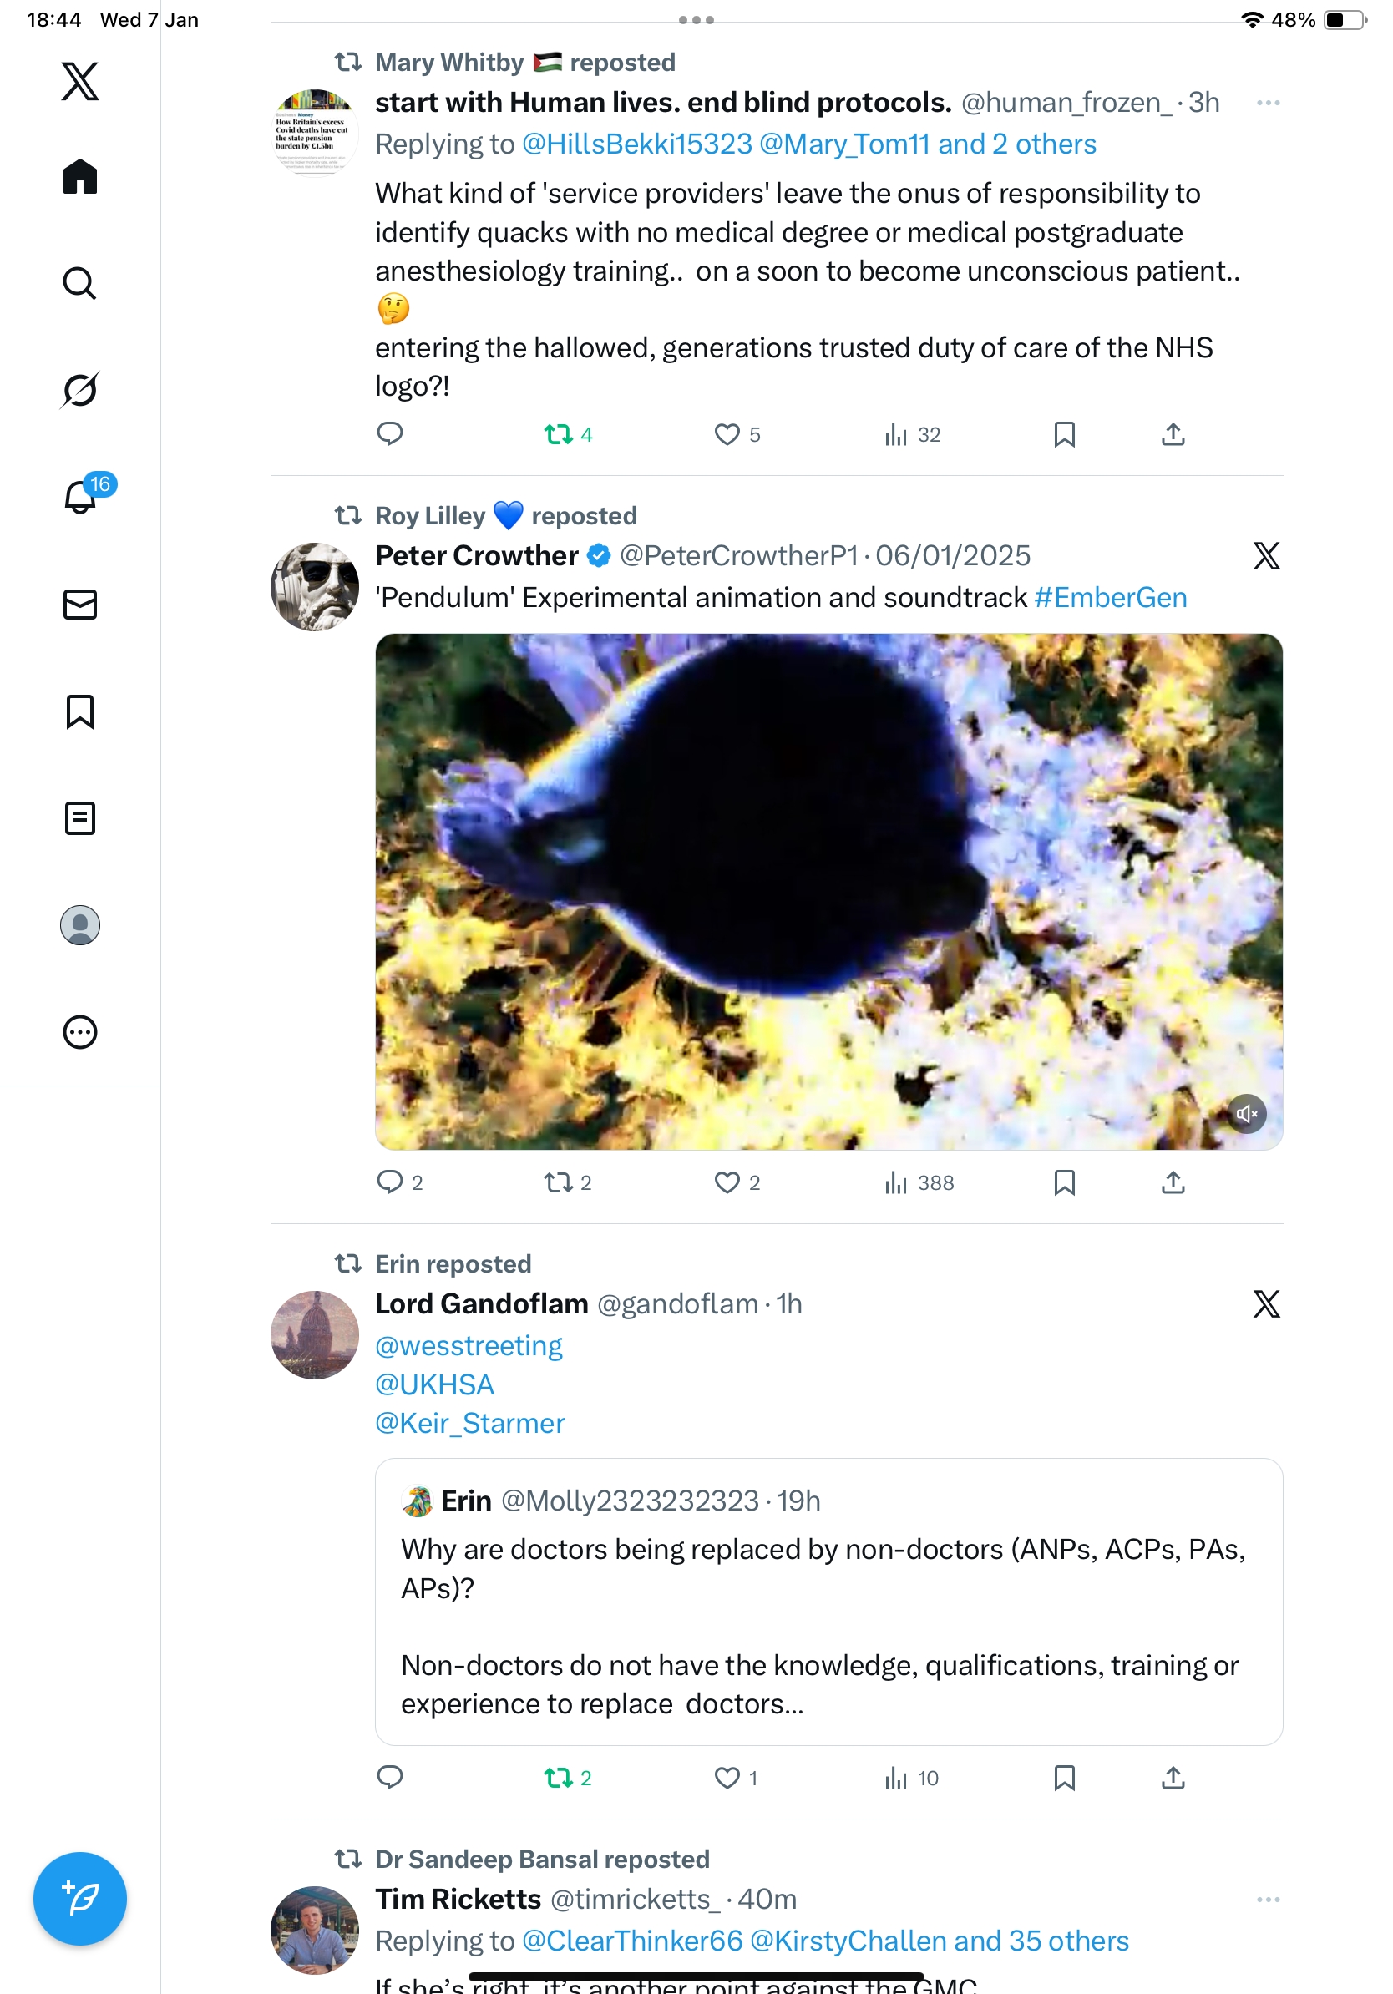Image resolution: width=1393 pixels, height=1994 pixels.
Task: Open Direct Messages envelope icon
Action: [x=80, y=605]
